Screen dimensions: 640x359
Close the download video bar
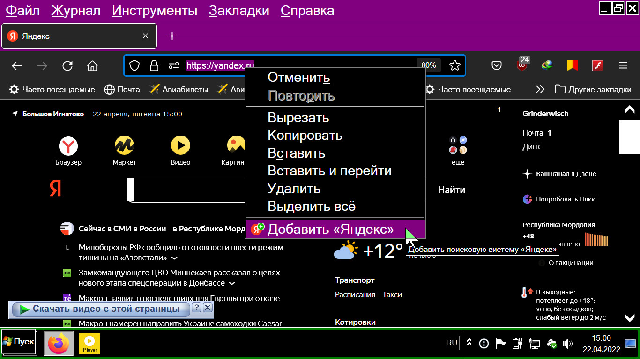(208, 308)
